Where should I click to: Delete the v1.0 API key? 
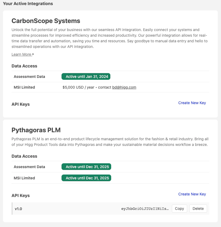coord(198,209)
